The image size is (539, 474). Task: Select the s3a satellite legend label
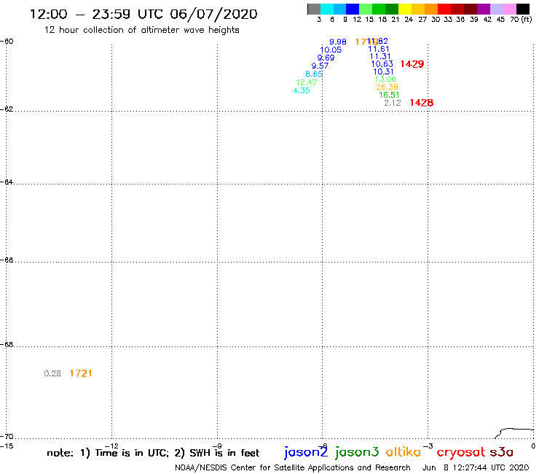coord(501,452)
